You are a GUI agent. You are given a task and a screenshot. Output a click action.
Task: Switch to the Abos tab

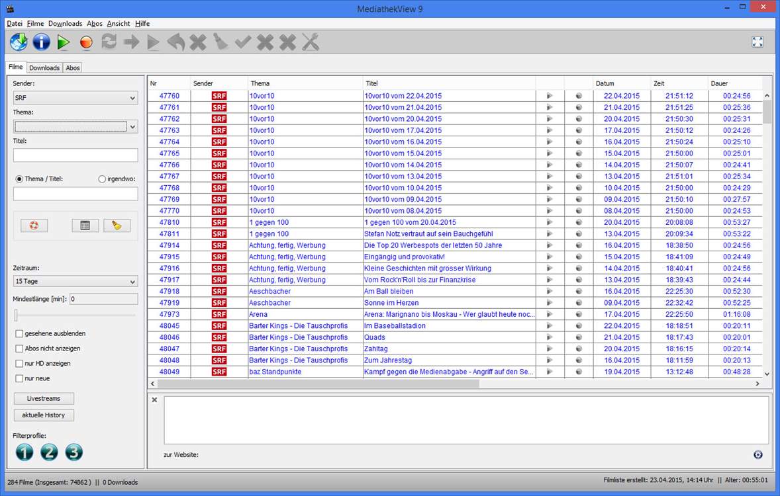pyautogui.click(x=73, y=67)
